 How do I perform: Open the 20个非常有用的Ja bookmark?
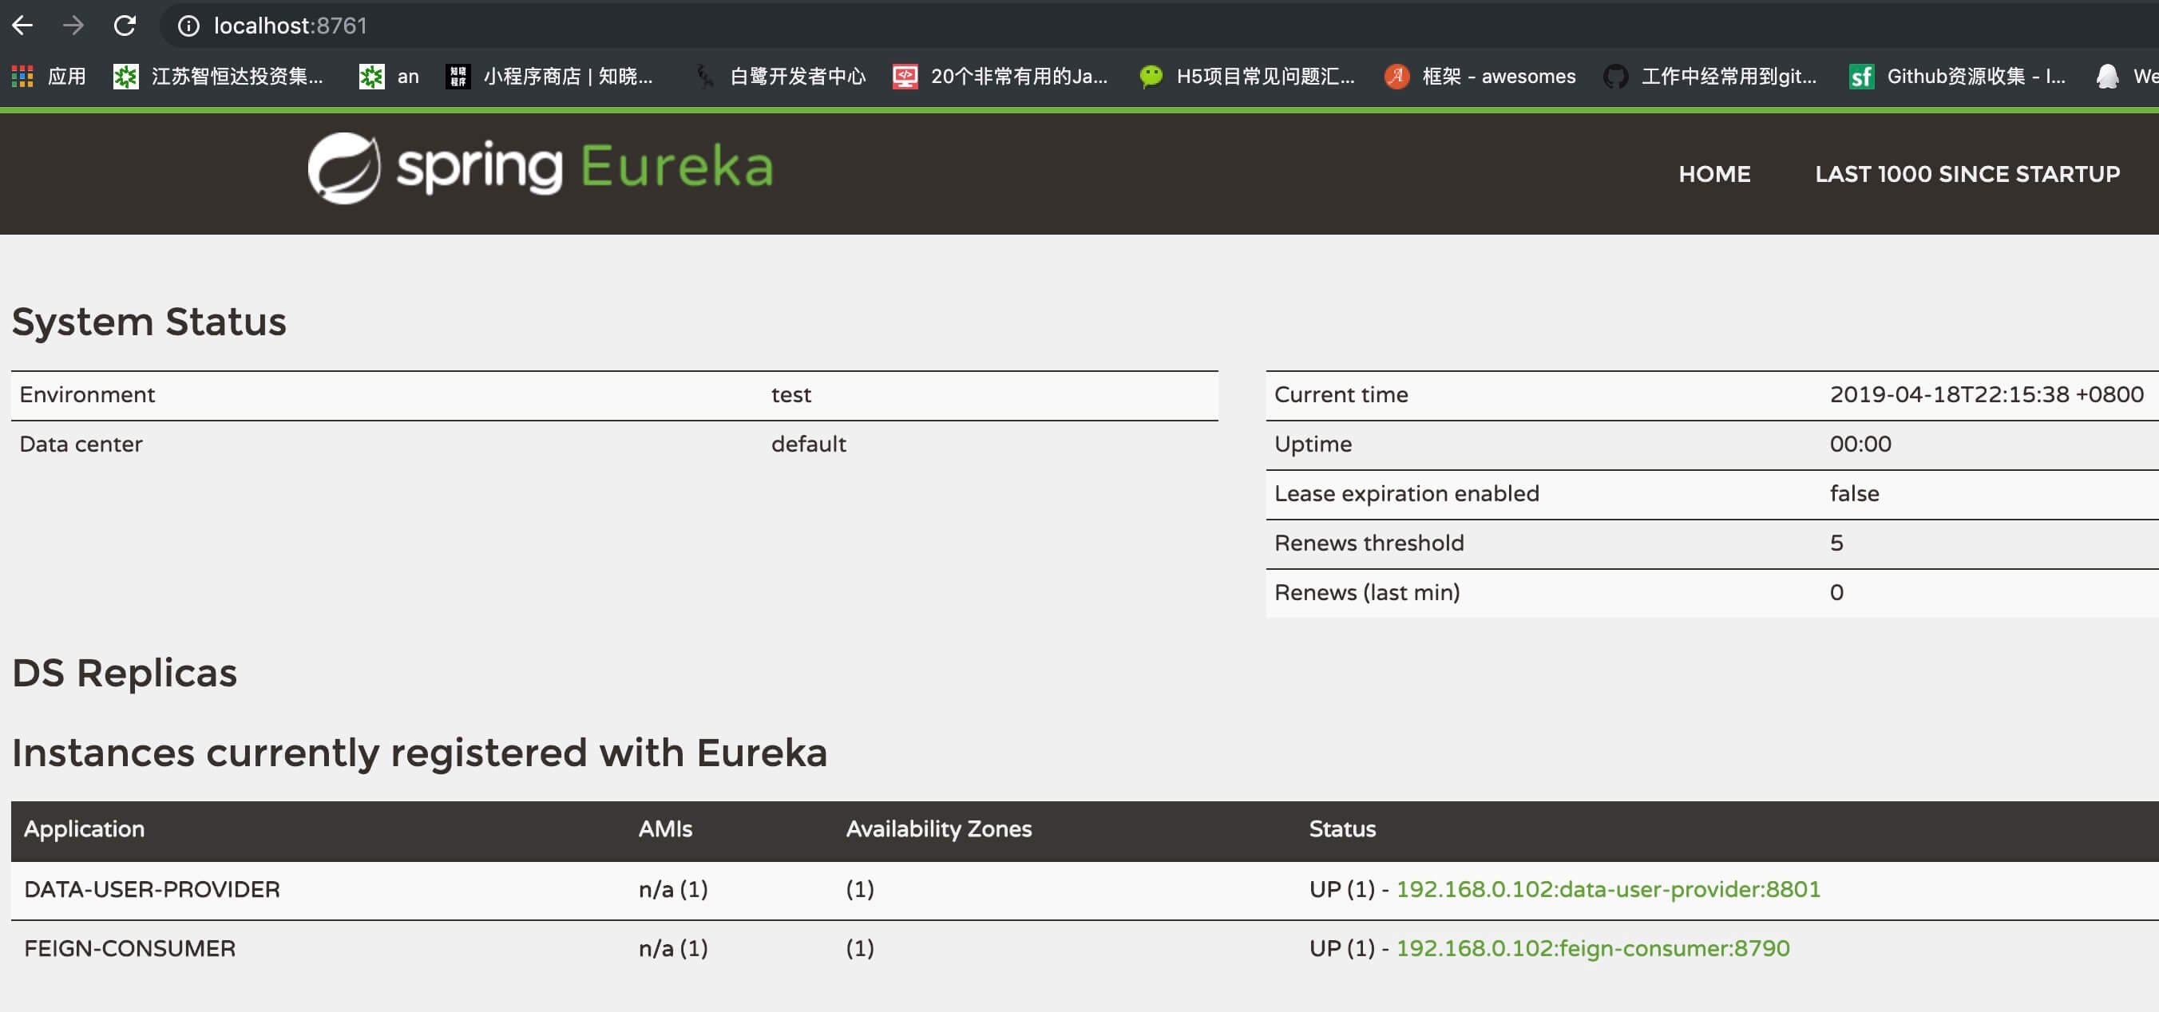coord(1000,77)
